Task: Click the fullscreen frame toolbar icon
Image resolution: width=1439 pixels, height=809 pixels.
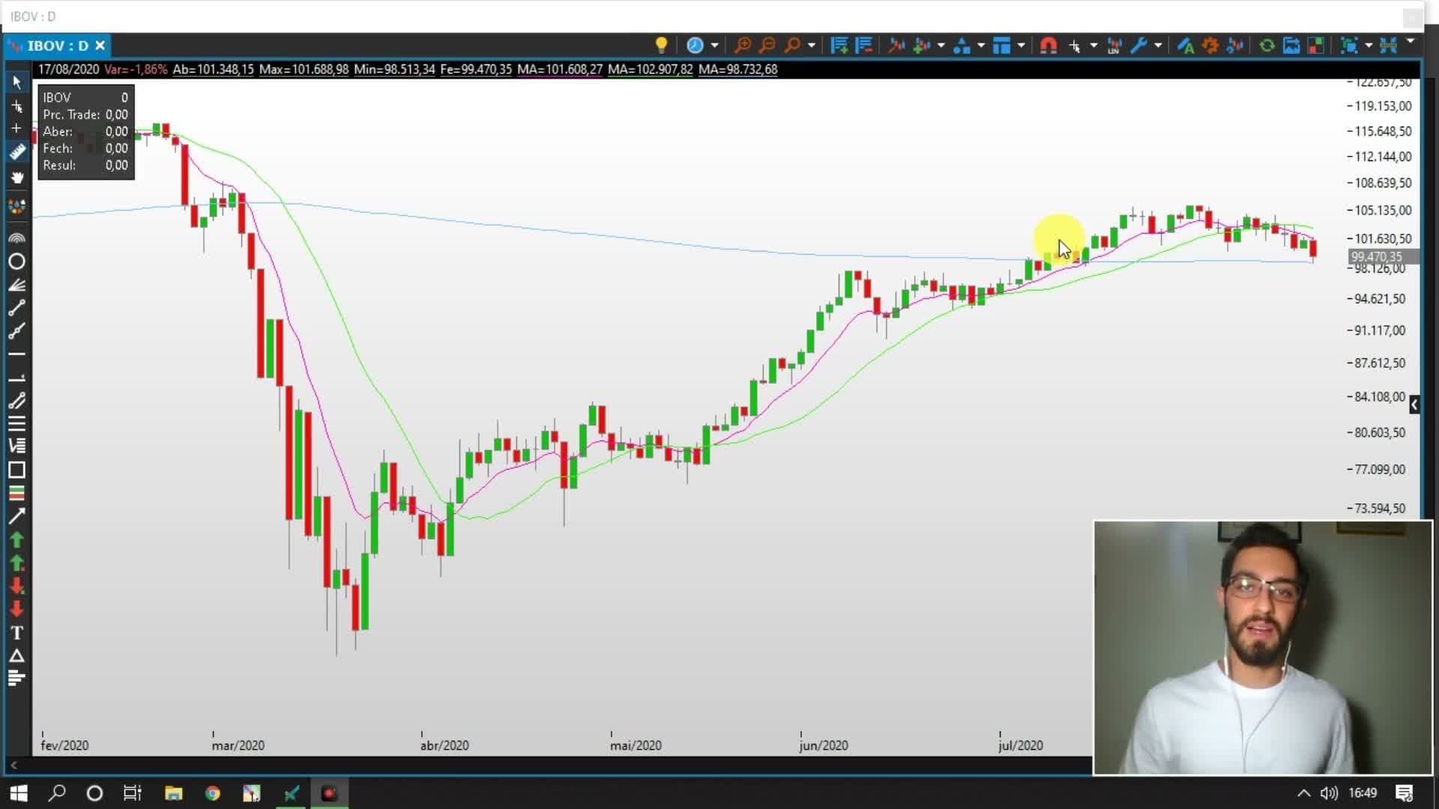Action: click(x=1348, y=46)
